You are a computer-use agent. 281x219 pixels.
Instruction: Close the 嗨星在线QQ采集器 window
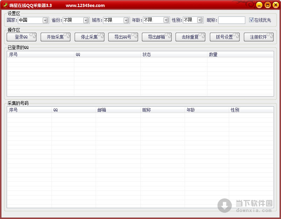(276, 5)
